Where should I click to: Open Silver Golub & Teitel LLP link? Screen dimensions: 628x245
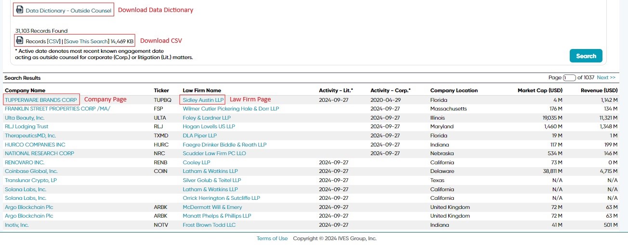(212, 180)
